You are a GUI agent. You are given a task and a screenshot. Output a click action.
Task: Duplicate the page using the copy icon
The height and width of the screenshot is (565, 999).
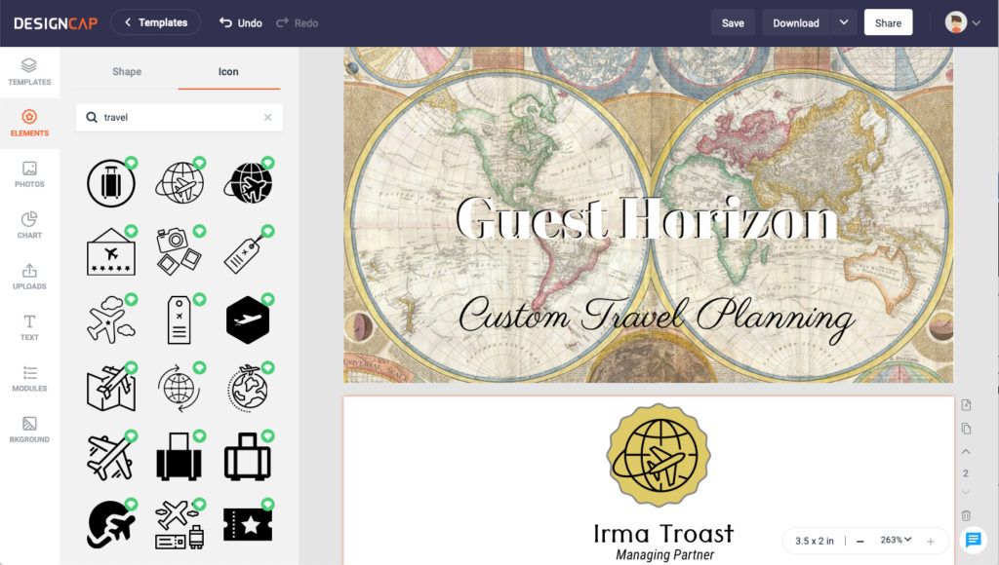point(966,429)
